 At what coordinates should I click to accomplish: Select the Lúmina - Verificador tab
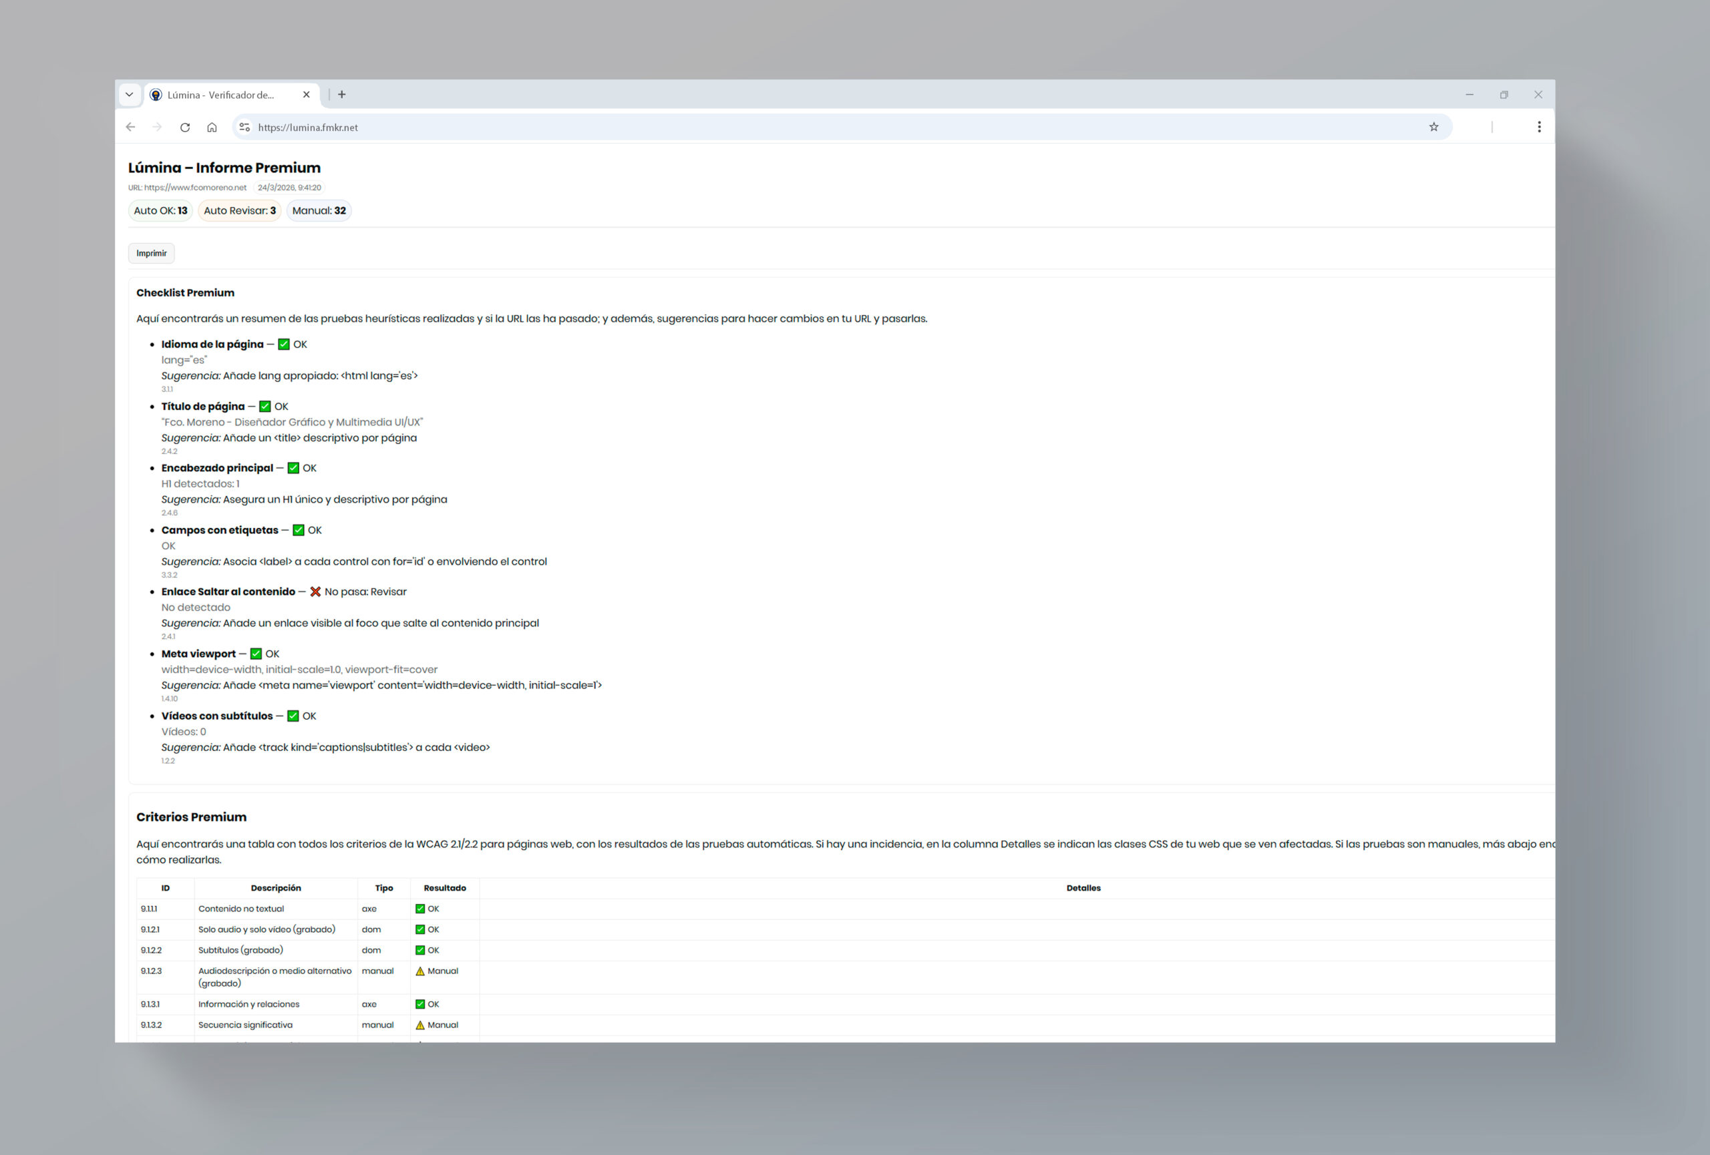coord(220,95)
